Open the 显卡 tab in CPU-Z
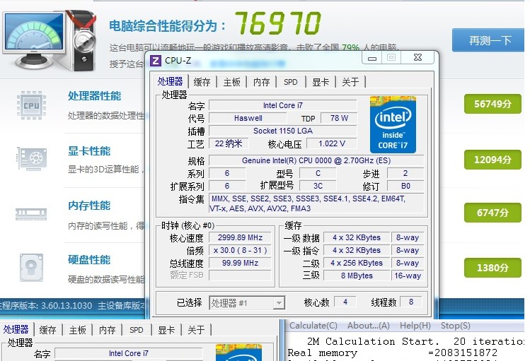 [321, 82]
